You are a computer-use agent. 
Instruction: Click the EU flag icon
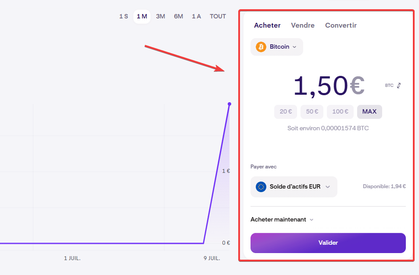coord(261,187)
